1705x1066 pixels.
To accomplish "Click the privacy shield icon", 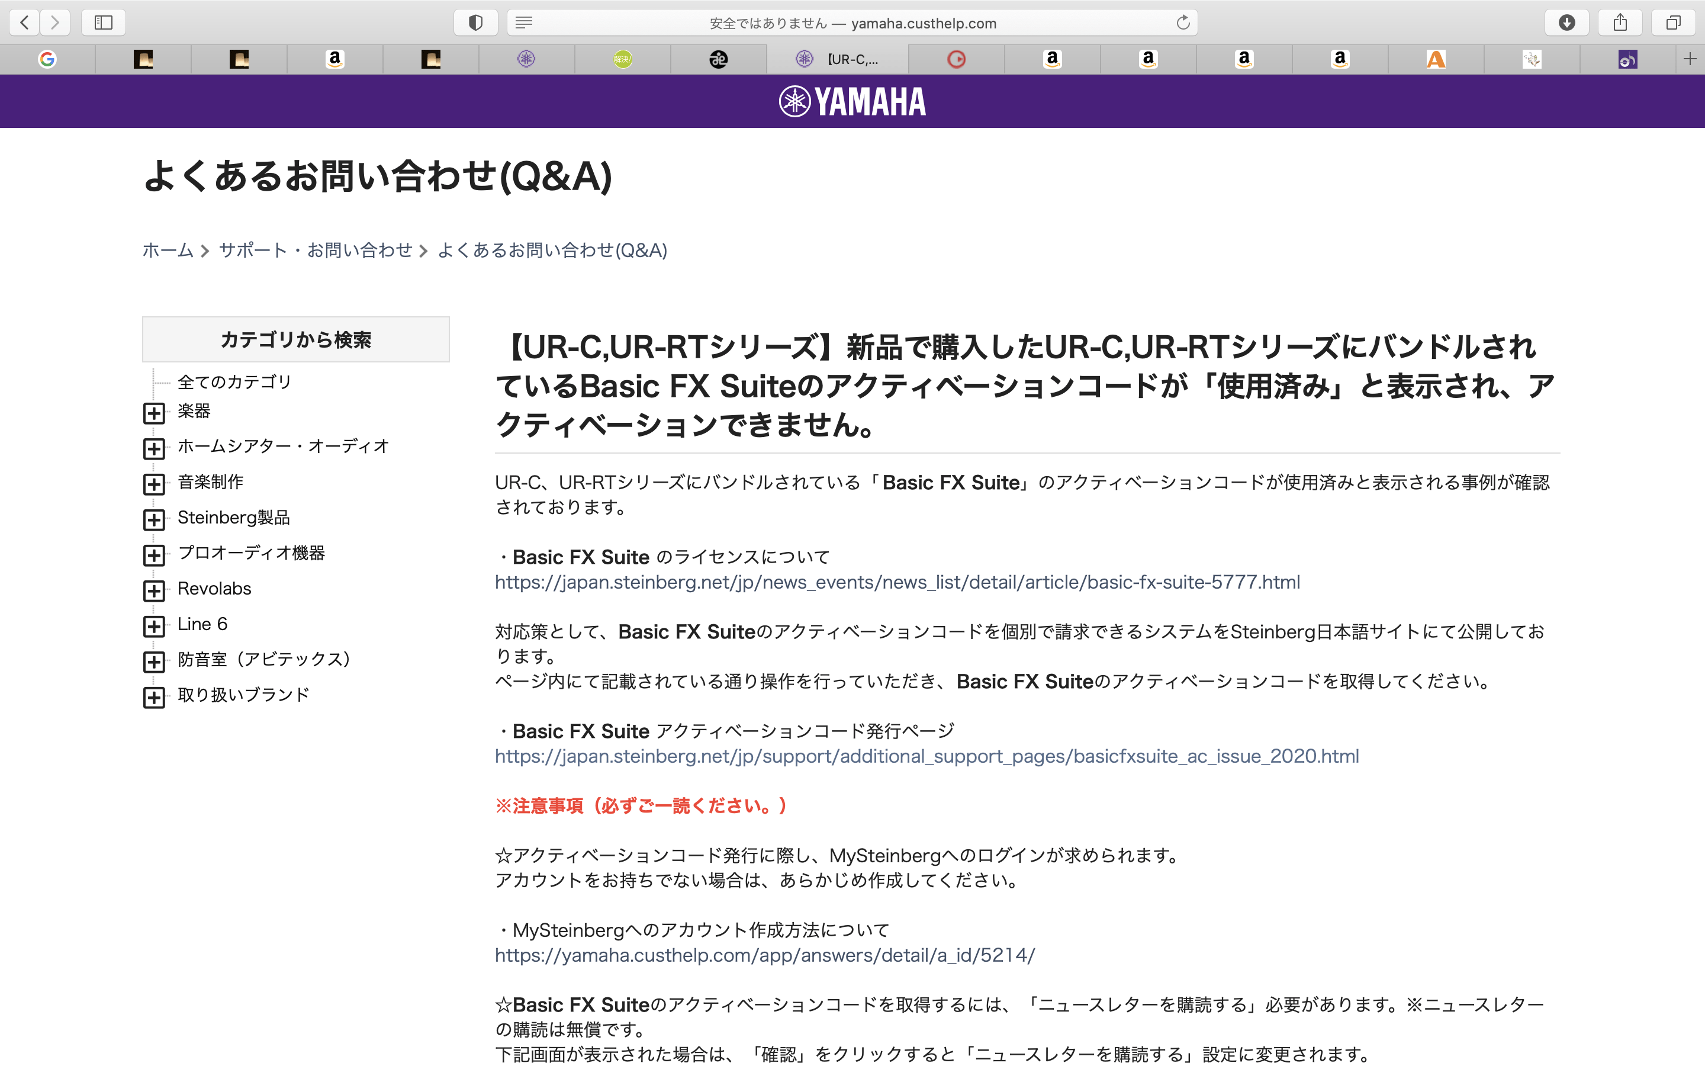I will pyautogui.click(x=475, y=23).
